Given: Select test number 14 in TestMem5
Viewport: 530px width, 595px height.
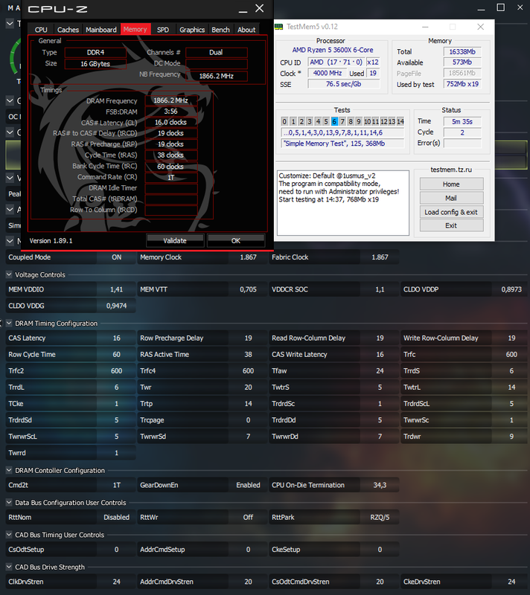Looking at the screenshot, I should [x=400, y=121].
